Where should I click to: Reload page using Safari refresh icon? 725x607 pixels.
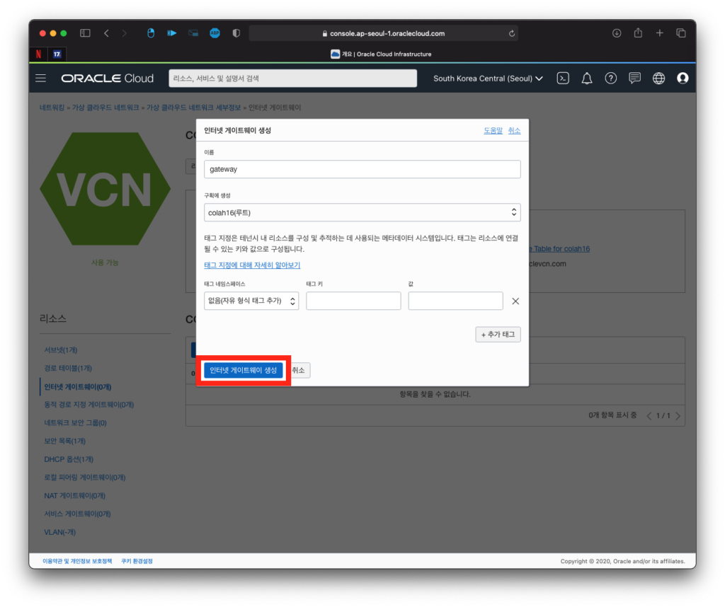511,33
